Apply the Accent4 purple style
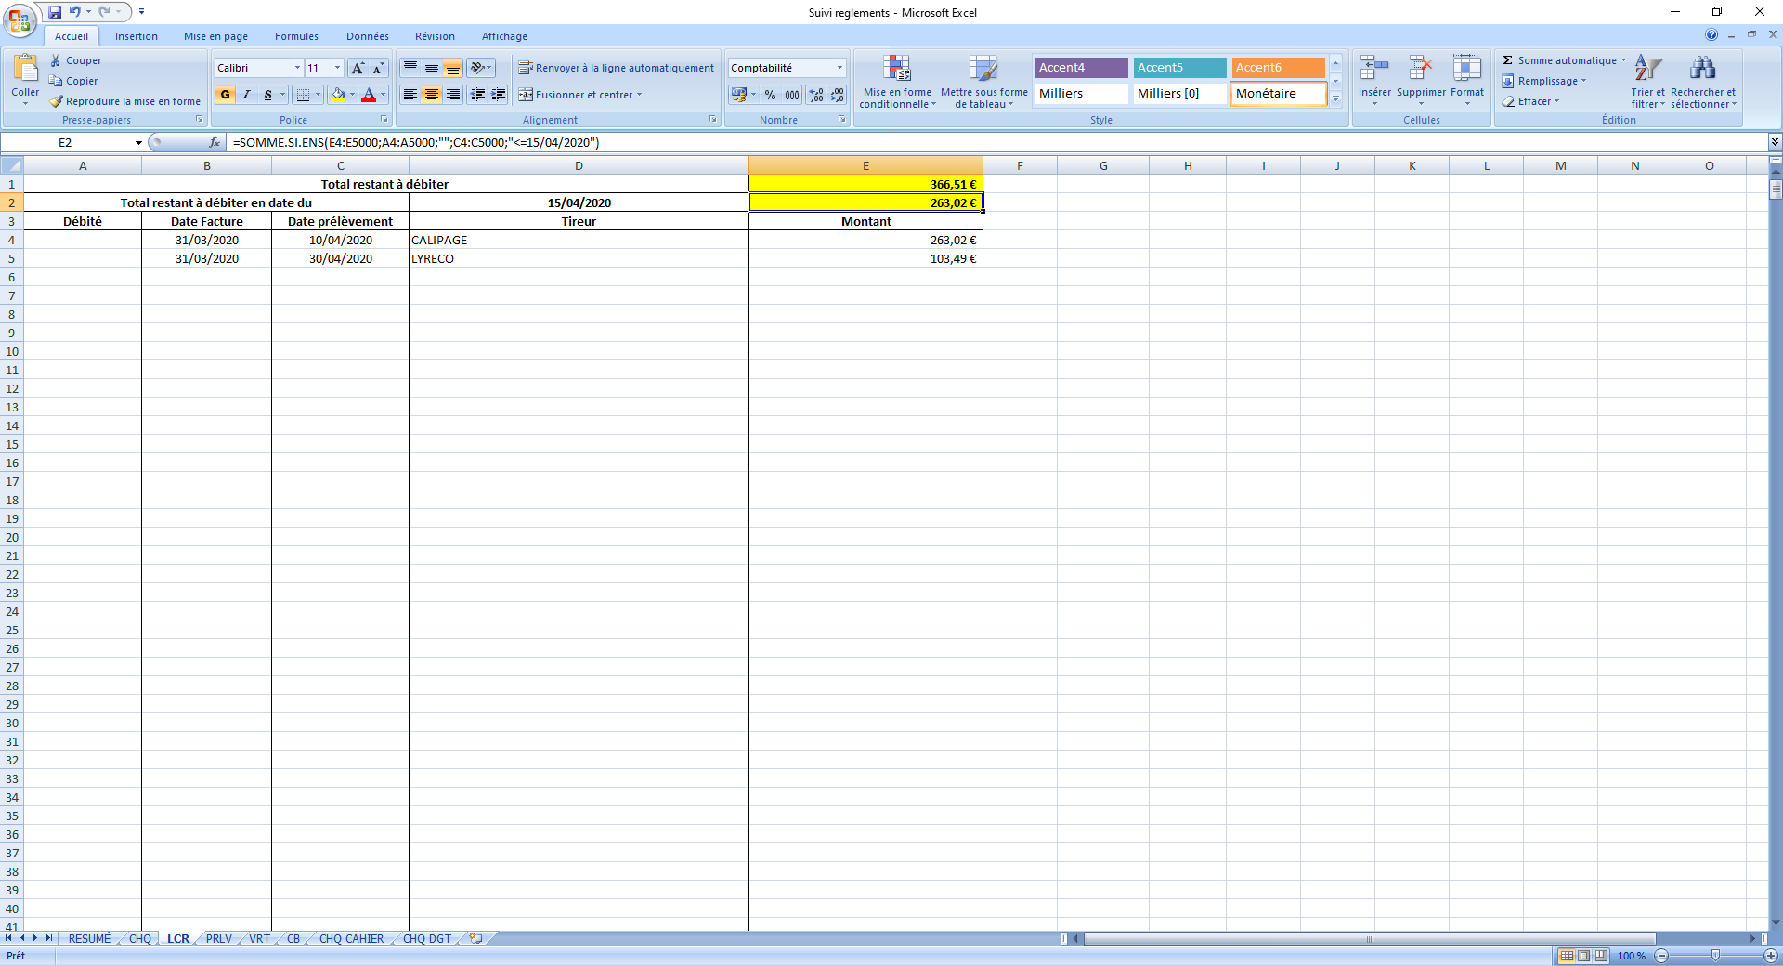Viewport: 1783px width, 966px height. (1081, 68)
